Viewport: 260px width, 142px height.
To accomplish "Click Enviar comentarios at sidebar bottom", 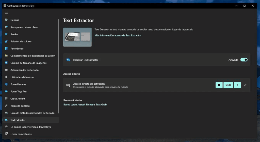I will tap(21, 134).
